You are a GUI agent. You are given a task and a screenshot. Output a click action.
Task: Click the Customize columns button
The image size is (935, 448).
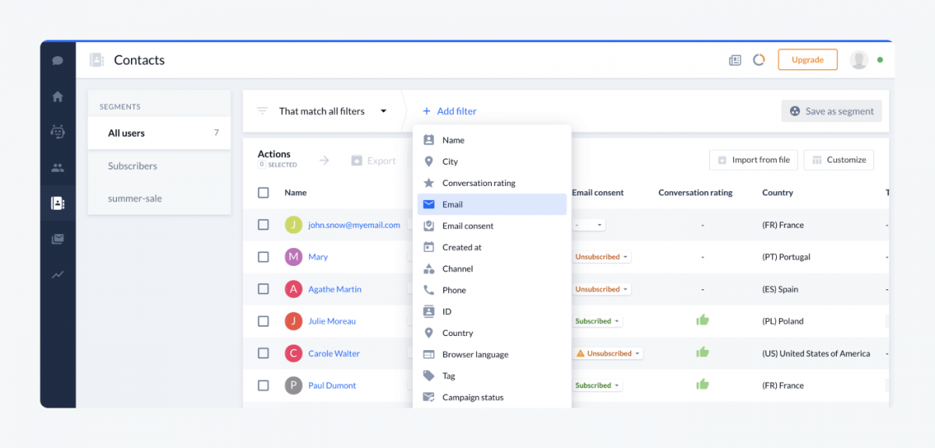(x=838, y=159)
